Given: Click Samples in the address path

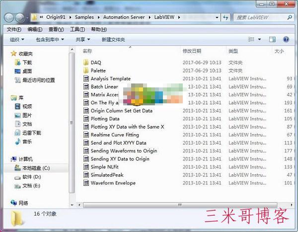Looking at the screenshot, I should [84, 17].
